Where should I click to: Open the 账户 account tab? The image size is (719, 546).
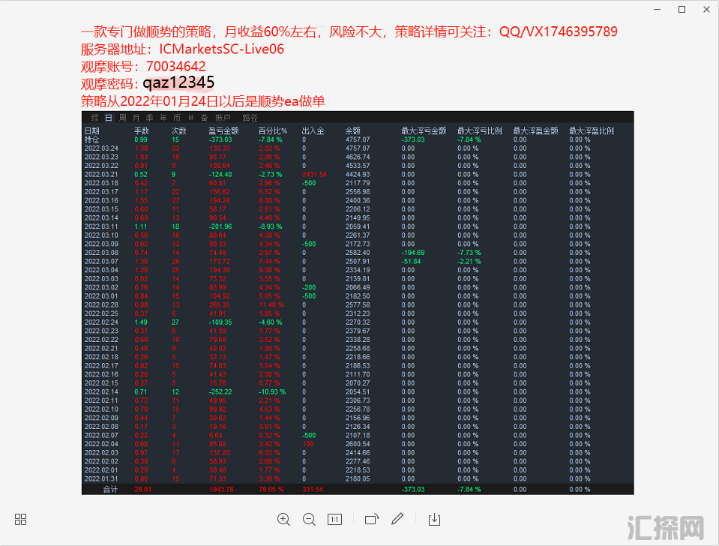coord(223,118)
